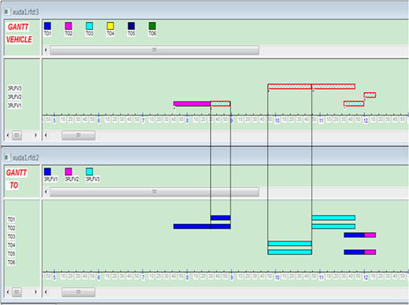Click the magenta segment on TO3 row
The width and height of the screenshot is (409, 305).
click(370, 235)
